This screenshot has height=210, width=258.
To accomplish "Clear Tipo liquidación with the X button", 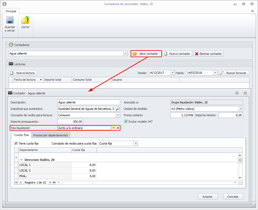I will [x=118, y=128].
